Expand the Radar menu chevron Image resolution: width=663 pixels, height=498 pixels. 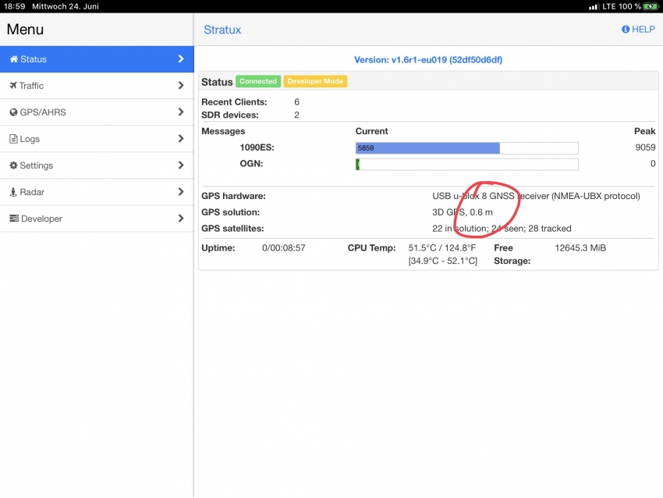tap(181, 192)
